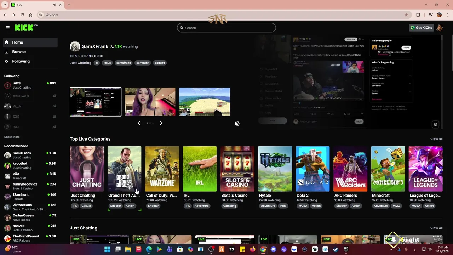Open the ARC Raiders category card
The width and height of the screenshot is (453, 255).
click(350, 169)
